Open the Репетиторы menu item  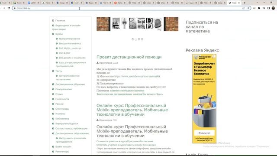pos(62,152)
